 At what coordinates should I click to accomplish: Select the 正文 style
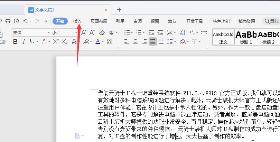[x=223, y=37]
